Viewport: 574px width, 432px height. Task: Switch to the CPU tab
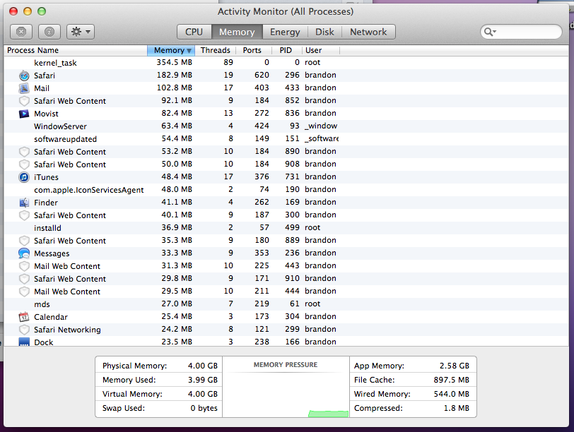[x=194, y=32]
